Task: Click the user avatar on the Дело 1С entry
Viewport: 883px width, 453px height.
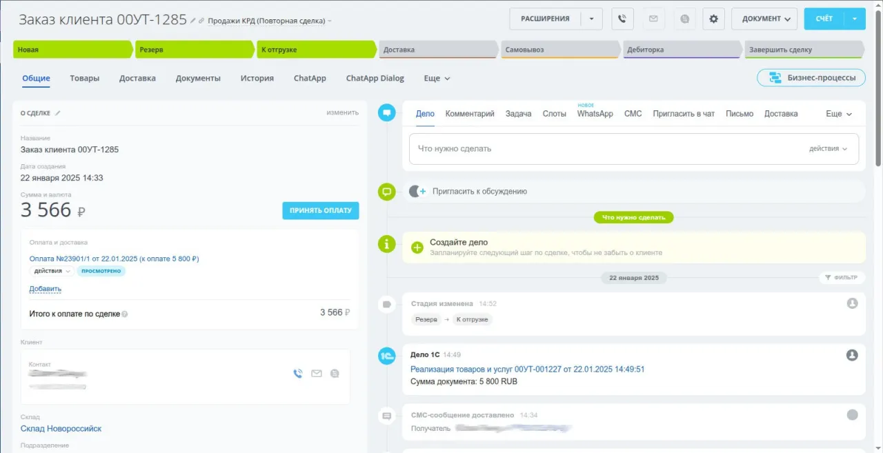Action: pos(852,354)
